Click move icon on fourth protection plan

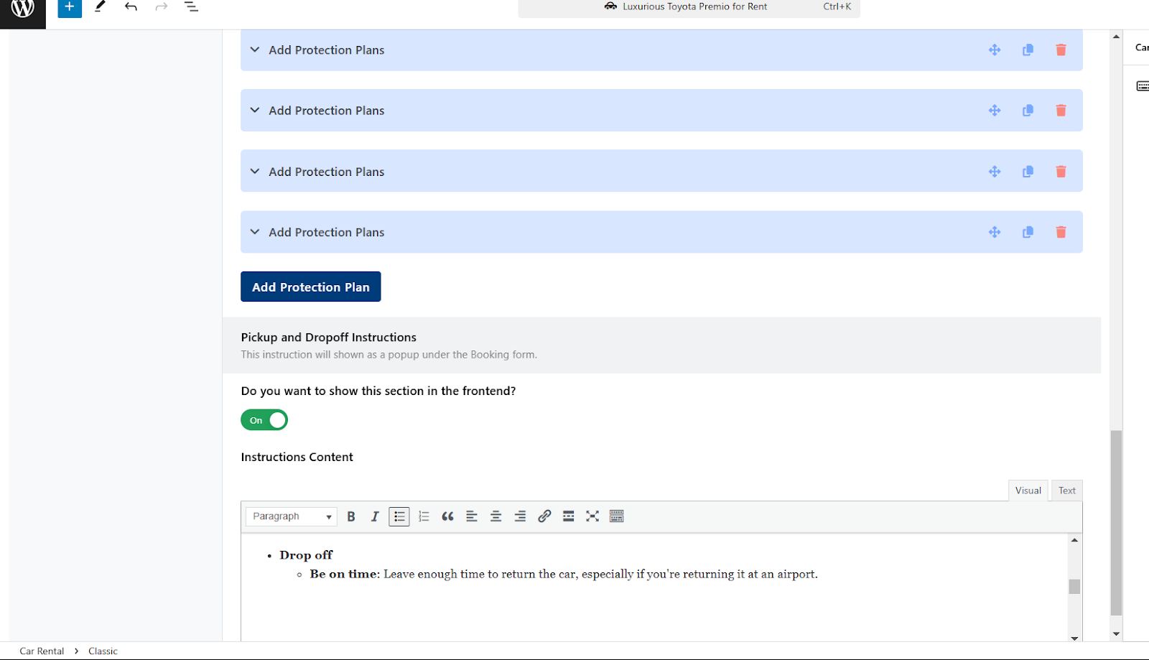point(995,232)
